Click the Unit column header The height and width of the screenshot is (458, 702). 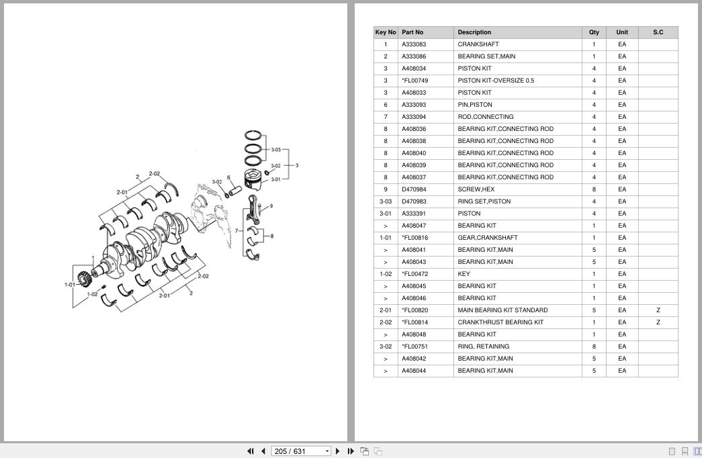pos(622,32)
